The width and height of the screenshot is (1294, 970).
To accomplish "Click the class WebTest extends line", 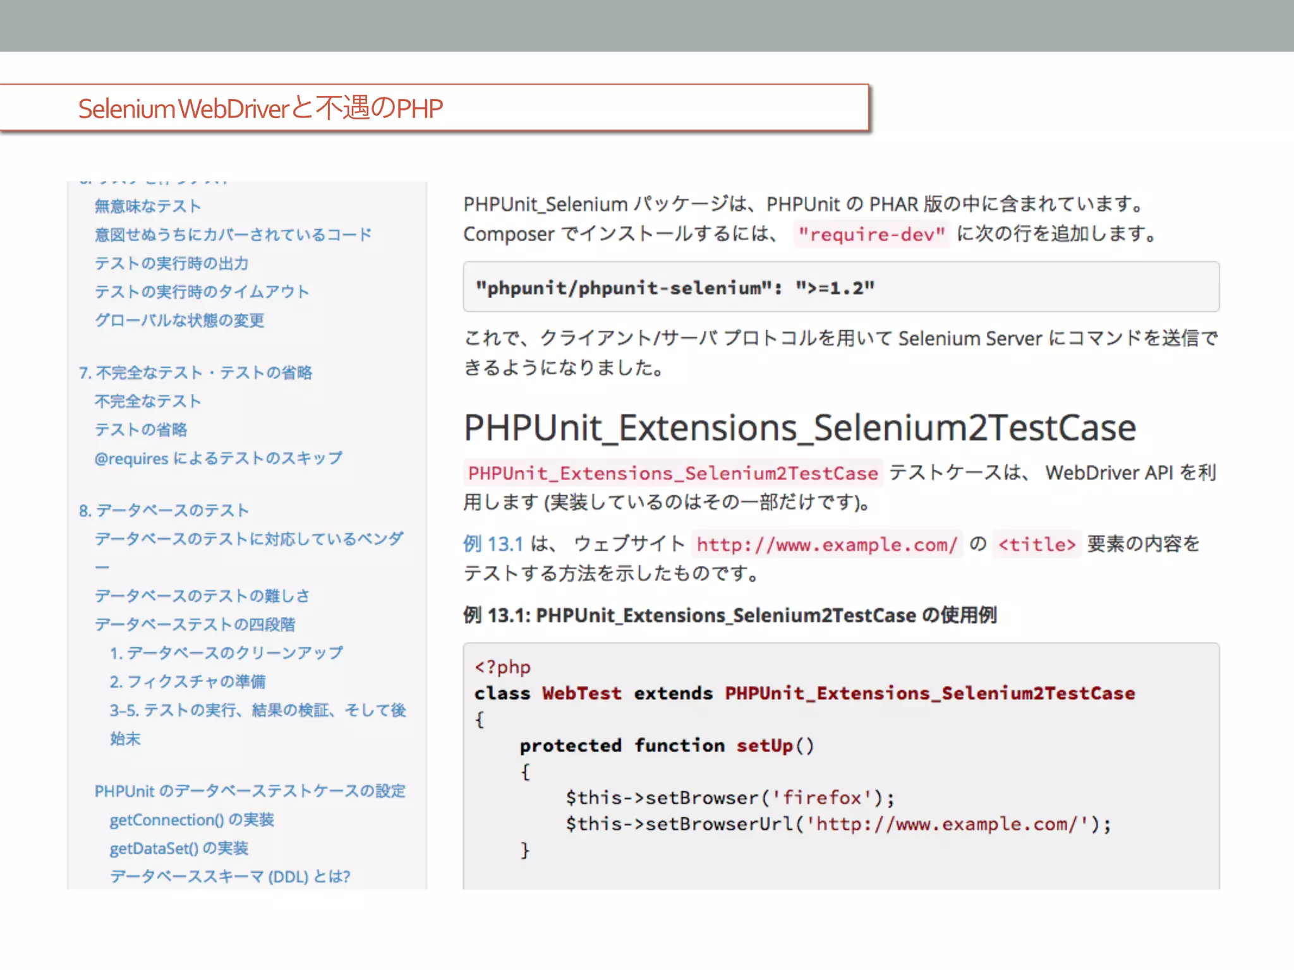I will tap(805, 693).
